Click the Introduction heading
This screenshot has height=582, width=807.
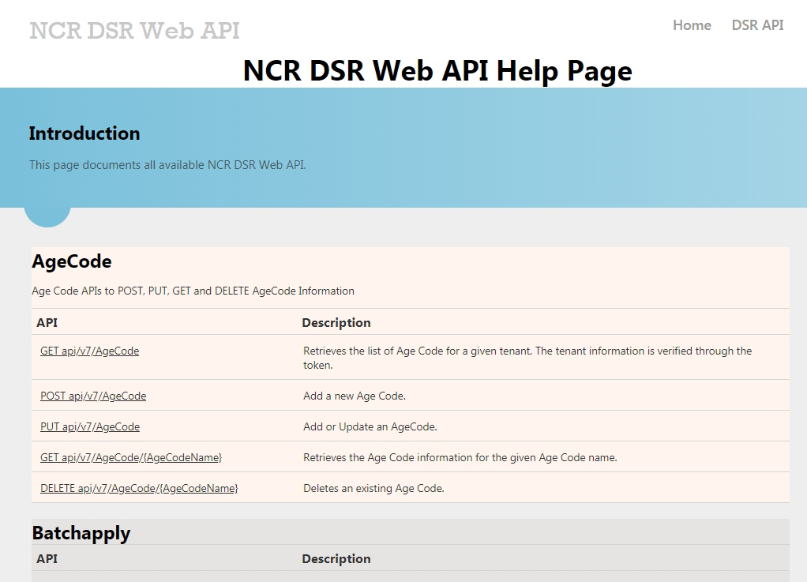pos(84,133)
